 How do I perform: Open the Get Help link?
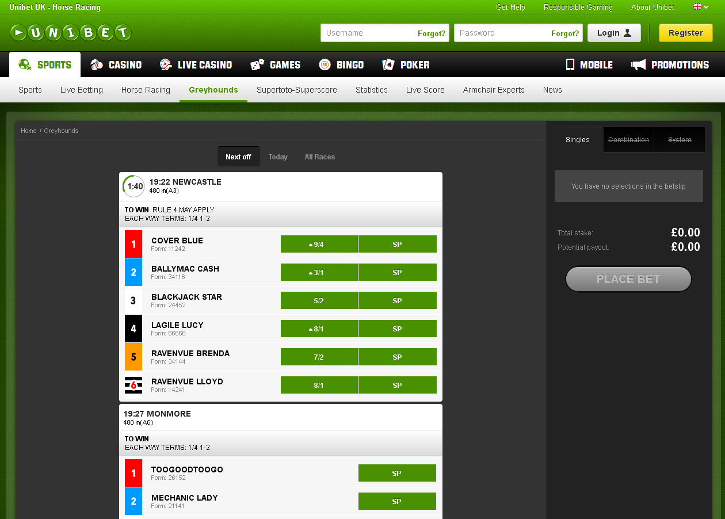coord(510,7)
